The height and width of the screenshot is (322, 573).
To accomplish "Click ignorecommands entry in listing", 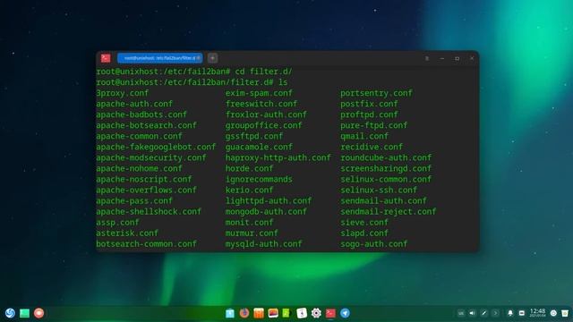I will (x=259, y=179).
